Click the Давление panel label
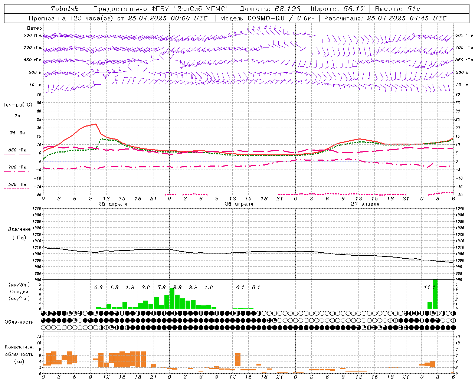This screenshot has height=380, width=475. click(x=19, y=229)
